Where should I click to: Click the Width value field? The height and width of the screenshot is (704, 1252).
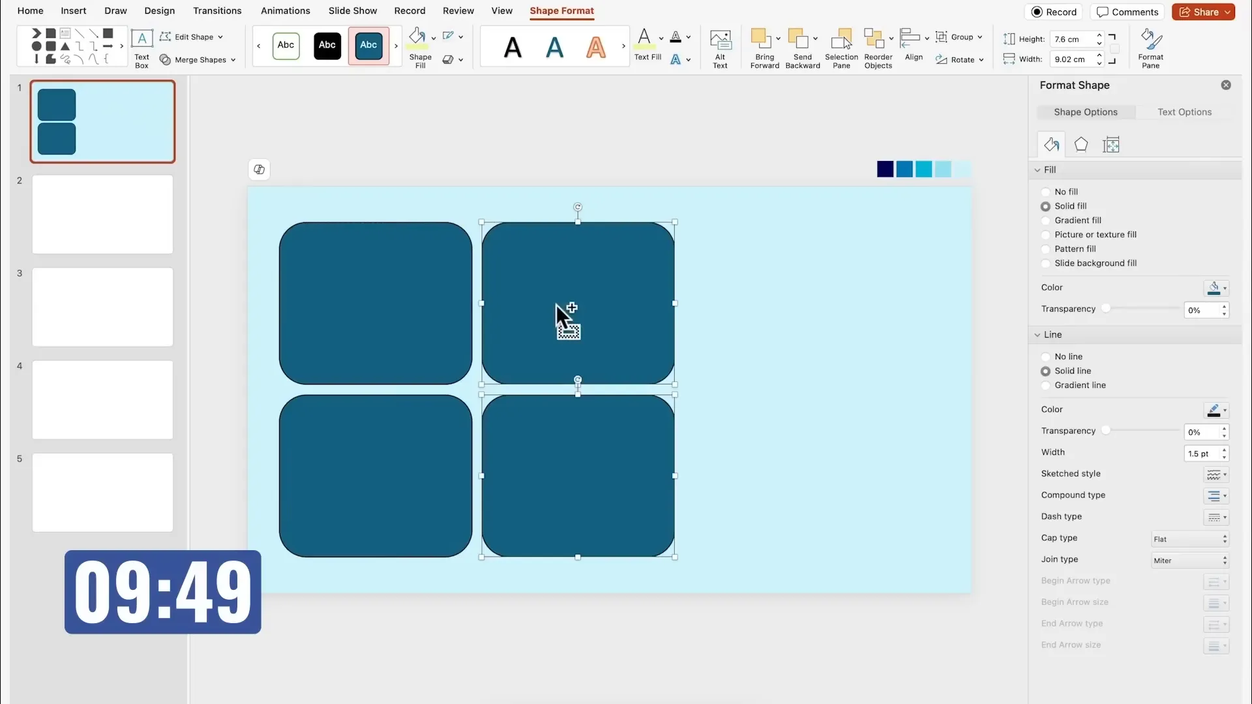(x=1073, y=59)
